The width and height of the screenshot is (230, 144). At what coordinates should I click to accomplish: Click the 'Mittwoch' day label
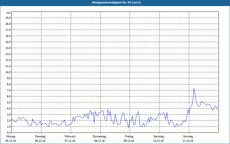coord(70,137)
